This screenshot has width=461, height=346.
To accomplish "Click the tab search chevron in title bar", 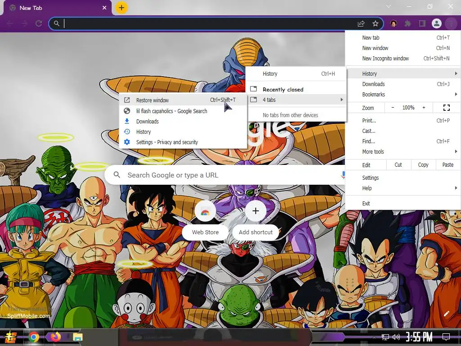I will (389, 6).
